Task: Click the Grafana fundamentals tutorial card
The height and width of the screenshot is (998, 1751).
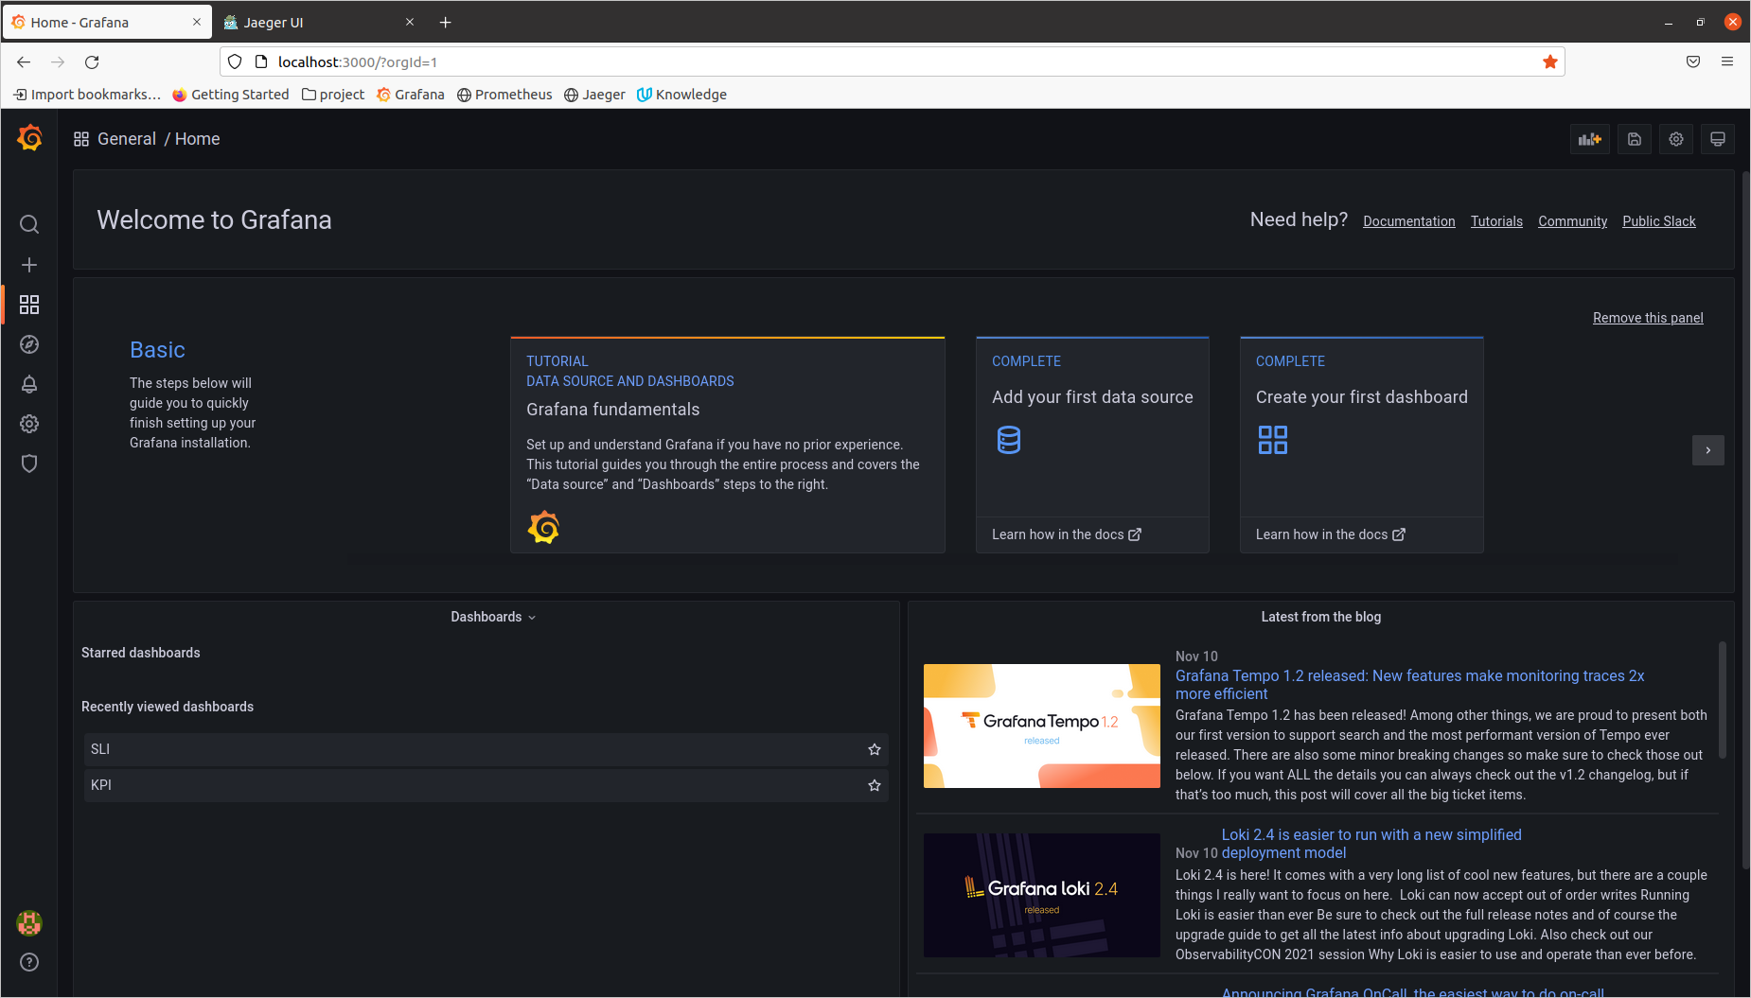Action: coord(727,445)
